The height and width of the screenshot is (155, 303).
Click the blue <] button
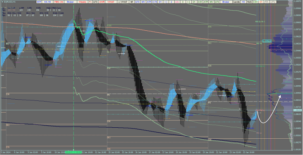[x=166, y=2]
